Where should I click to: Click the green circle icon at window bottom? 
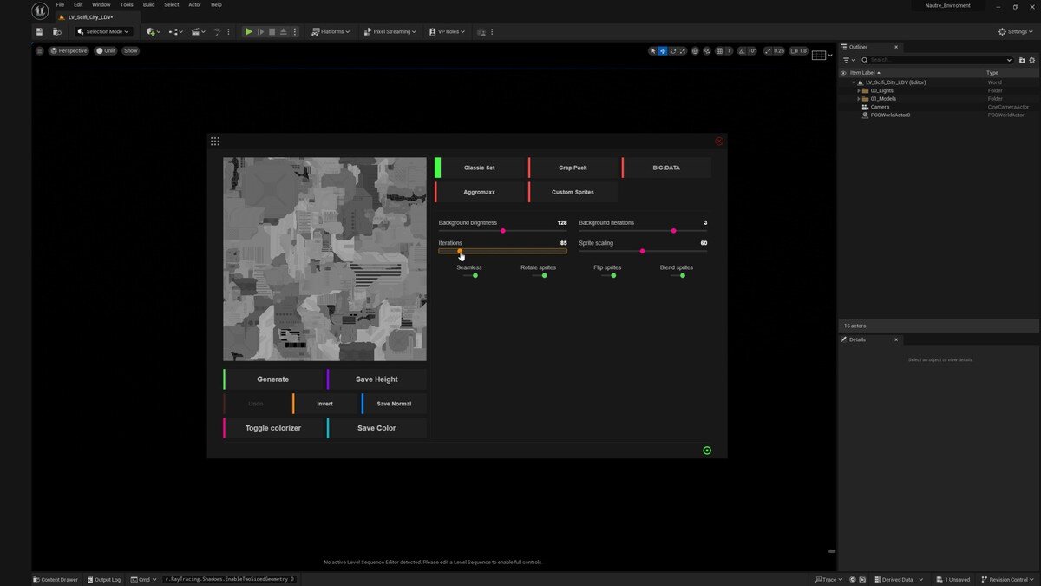707,451
